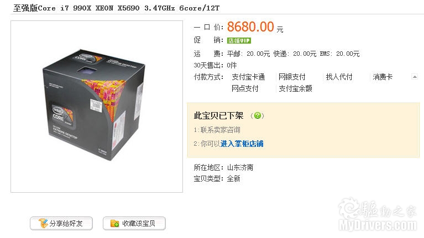Viewport: 424px width, 238px height.
Task: Click the product title Core i7 990X
Action: tap(116, 8)
